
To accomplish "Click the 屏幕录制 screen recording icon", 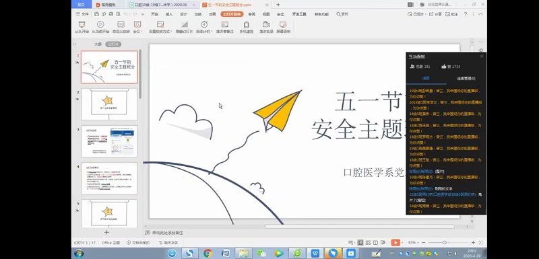I will (x=283, y=24).
